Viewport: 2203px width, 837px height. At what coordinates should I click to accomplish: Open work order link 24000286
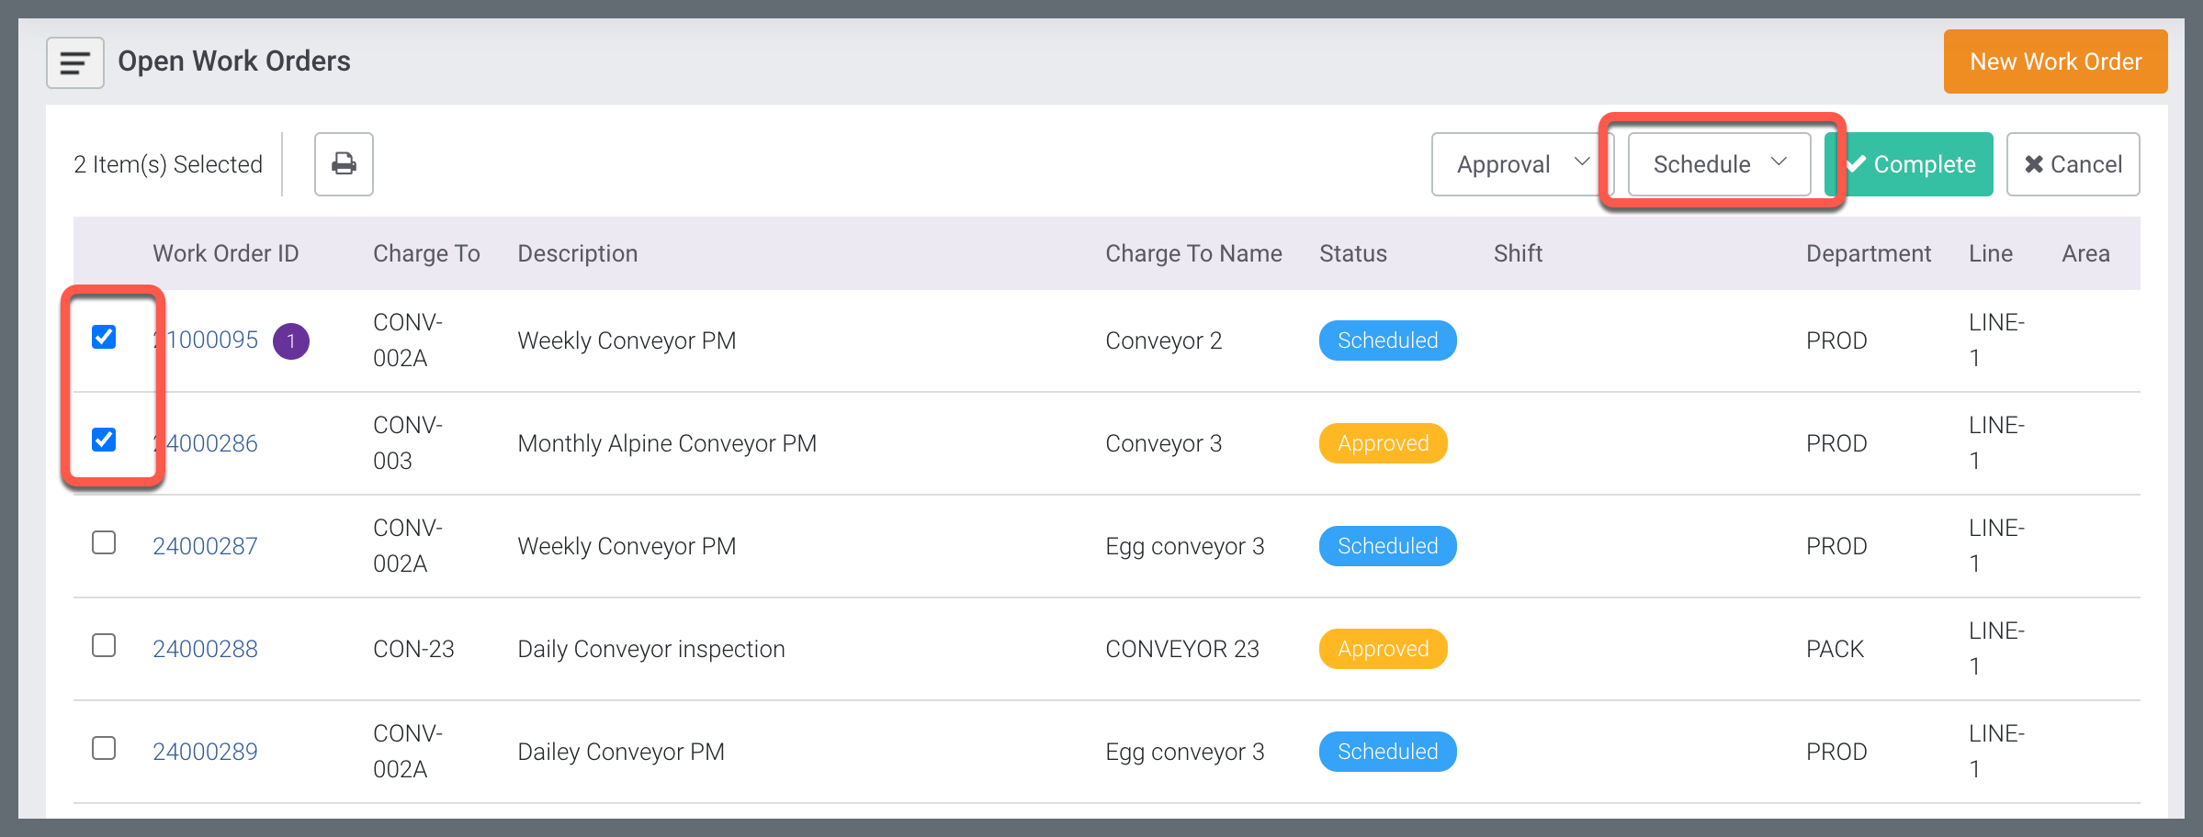[x=206, y=443]
